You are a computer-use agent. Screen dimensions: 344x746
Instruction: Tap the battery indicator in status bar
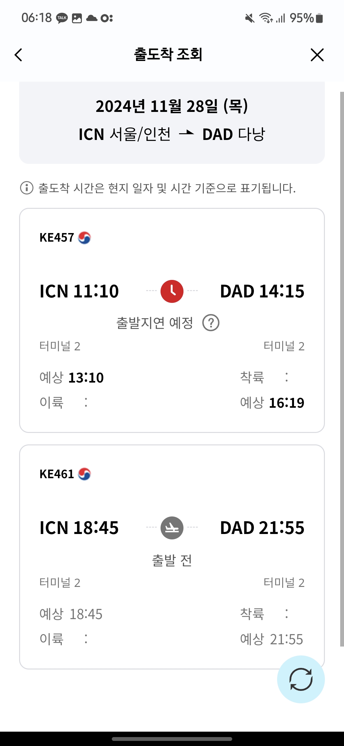[x=319, y=18]
